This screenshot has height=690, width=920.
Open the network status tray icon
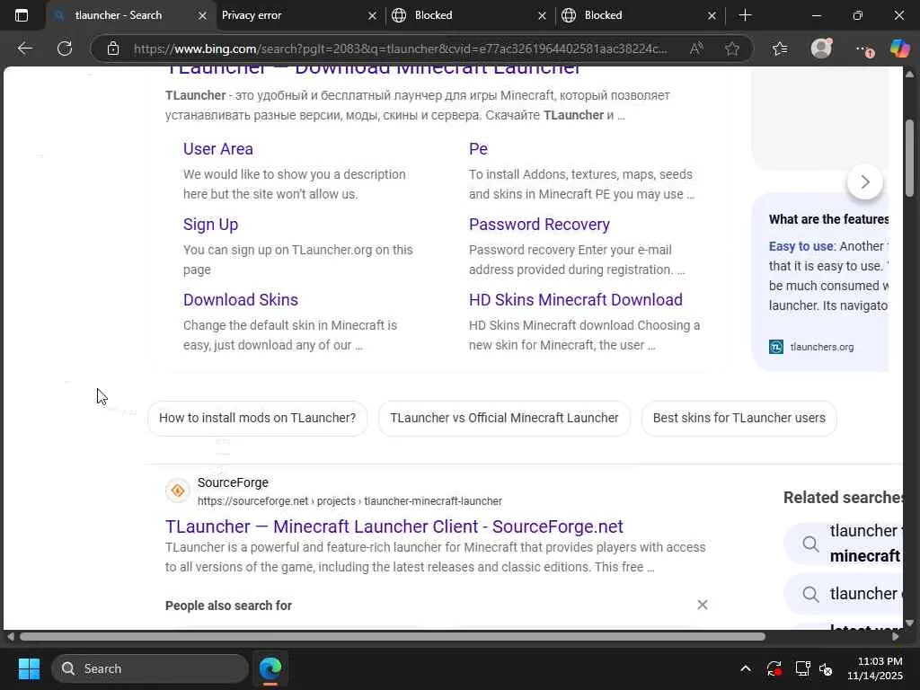[x=802, y=668]
